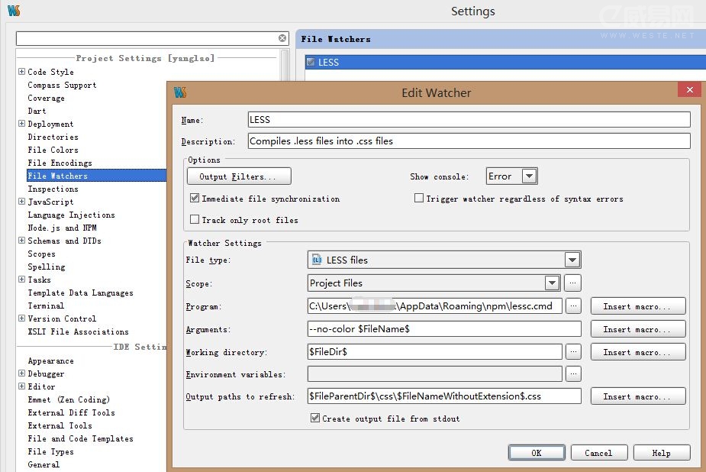Open Emmet (Zen Coding) settings
Viewport: 706px width, 472px height.
(69, 399)
